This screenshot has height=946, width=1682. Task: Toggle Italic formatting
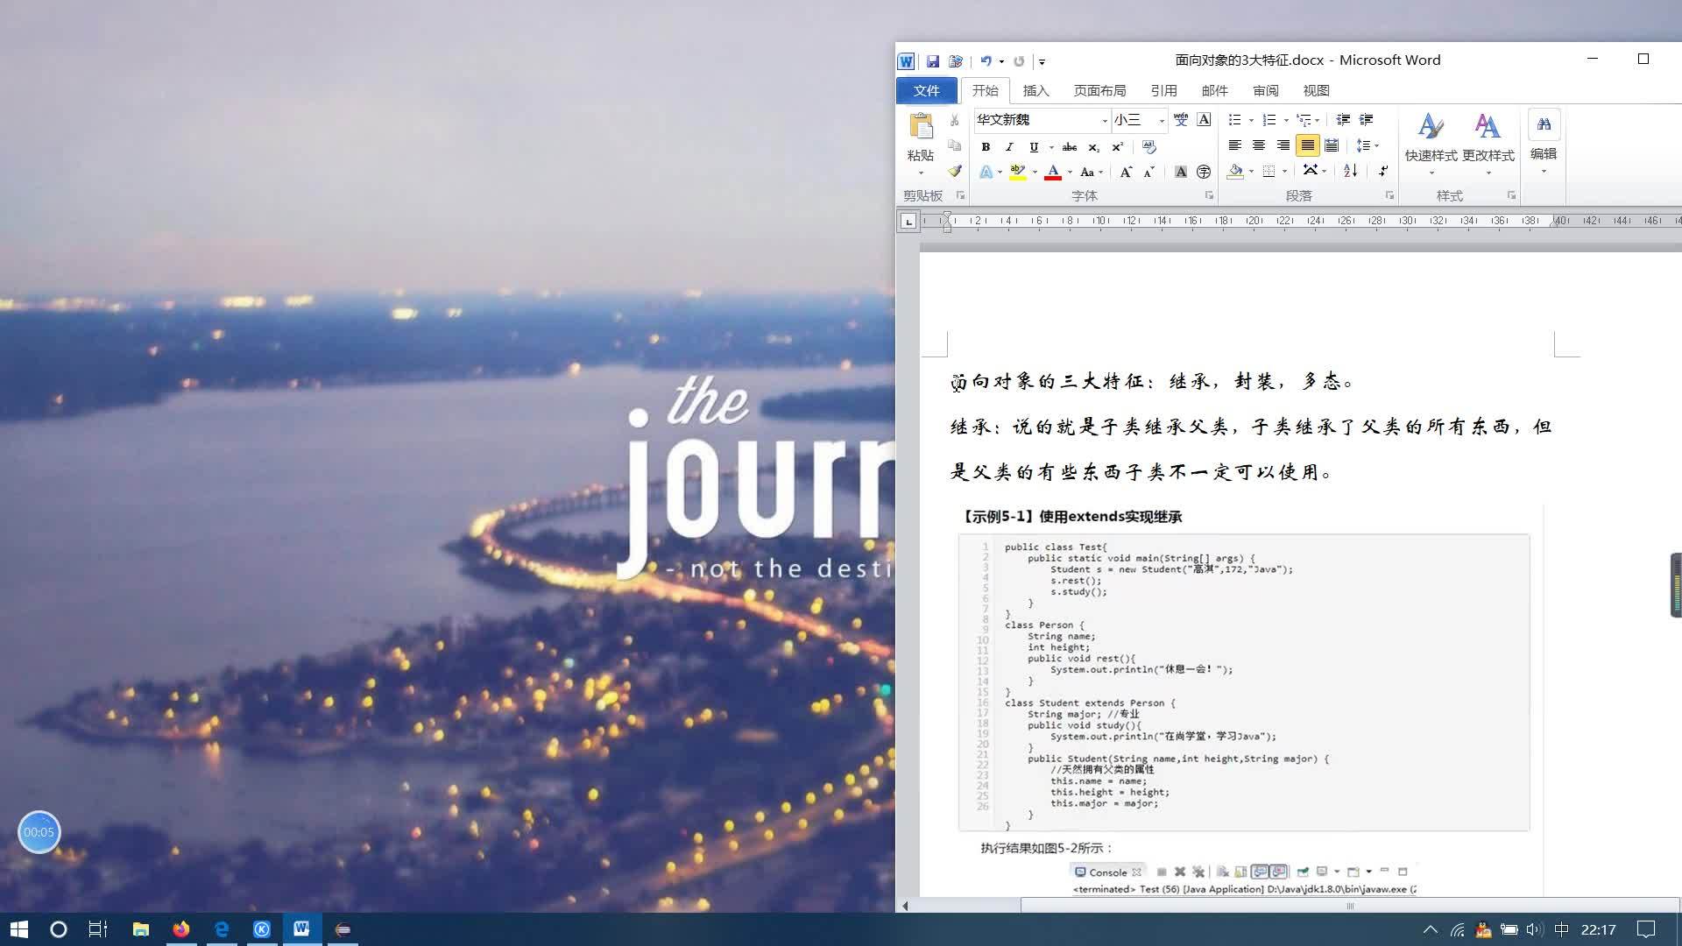point(1009,147)
